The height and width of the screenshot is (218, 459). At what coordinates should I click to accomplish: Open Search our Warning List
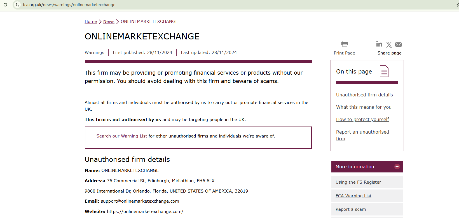(121, 136)
